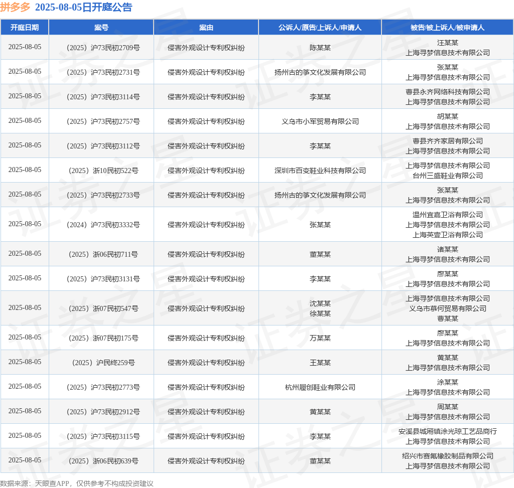Click the 数据来源 天眼查APP footer note

[77, 483]
